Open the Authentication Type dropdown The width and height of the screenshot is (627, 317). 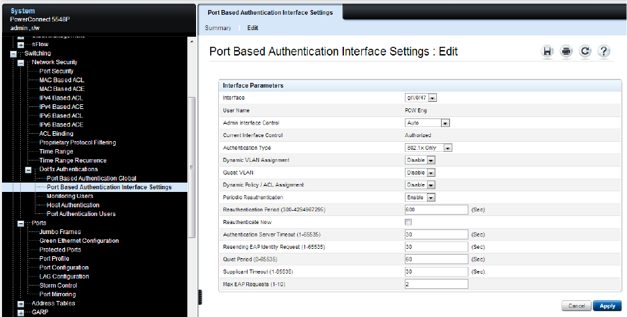(429, 148)
